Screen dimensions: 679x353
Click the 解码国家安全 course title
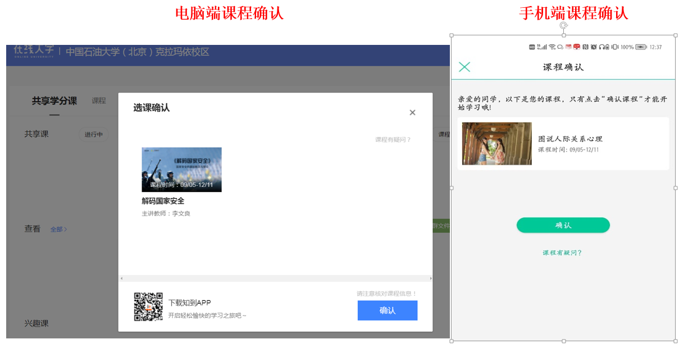point(163,201)
